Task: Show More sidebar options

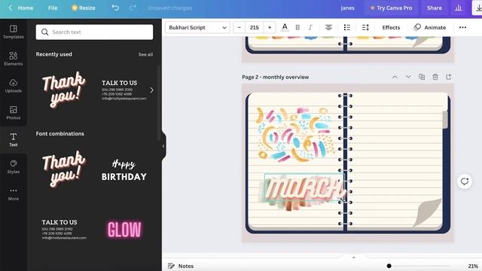Action: pos(14,194)
